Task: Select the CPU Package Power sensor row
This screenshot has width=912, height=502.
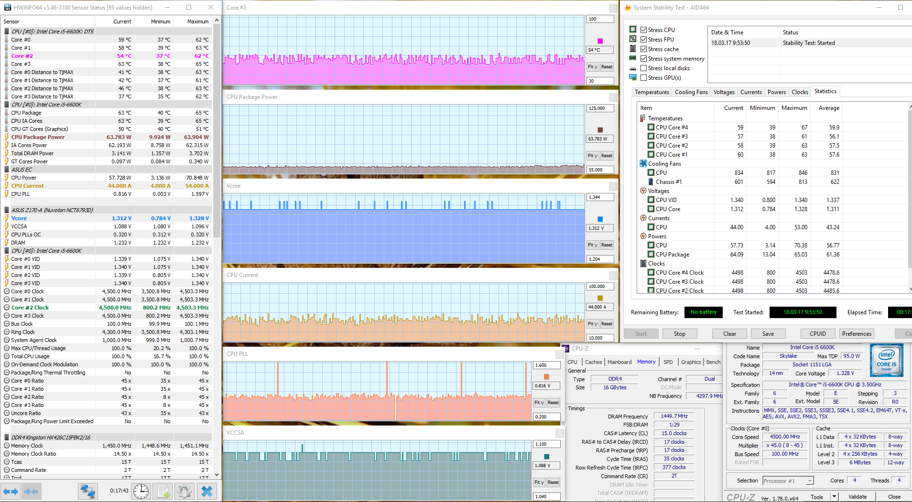Action: point(106,137)
